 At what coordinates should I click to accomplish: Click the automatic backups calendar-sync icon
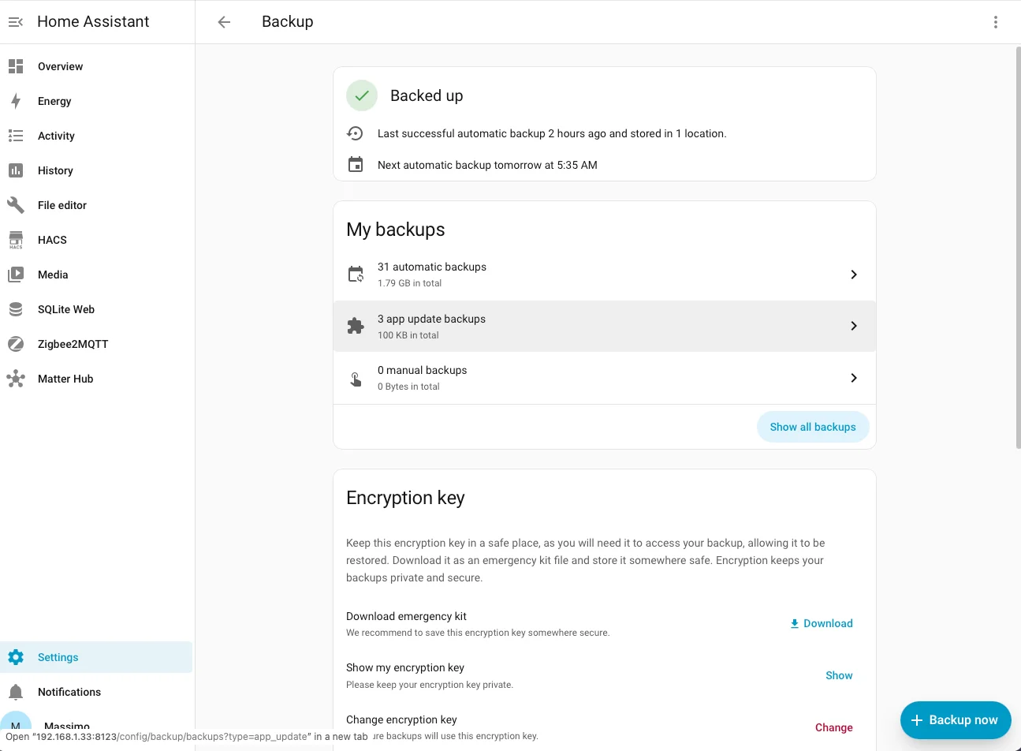(x=356, y=275)
